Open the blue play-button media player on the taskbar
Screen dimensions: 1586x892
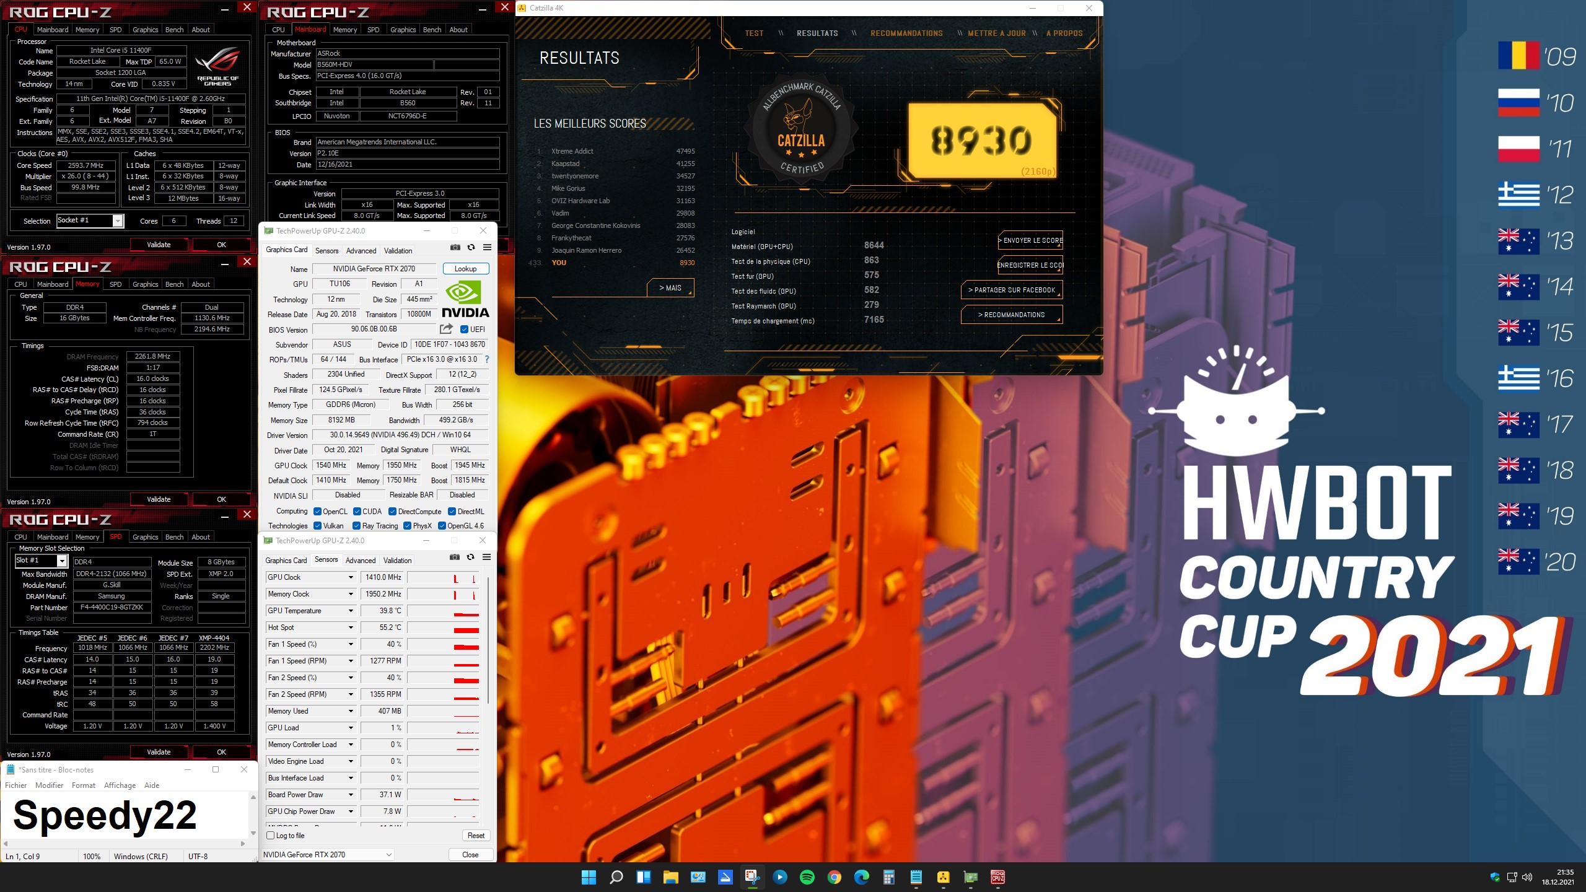pos(779,877)
